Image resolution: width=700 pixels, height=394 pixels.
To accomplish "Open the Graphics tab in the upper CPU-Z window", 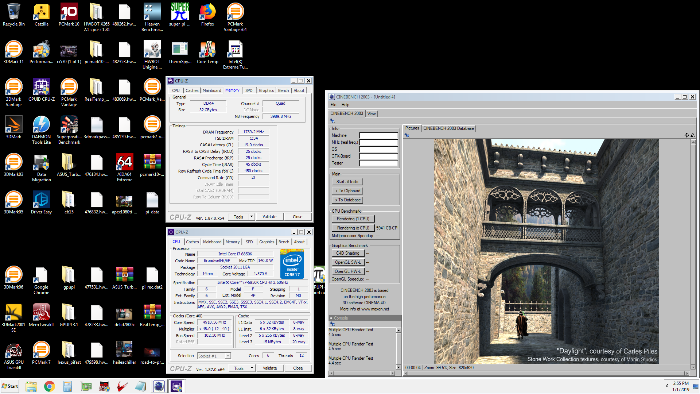I will (267, 90).
